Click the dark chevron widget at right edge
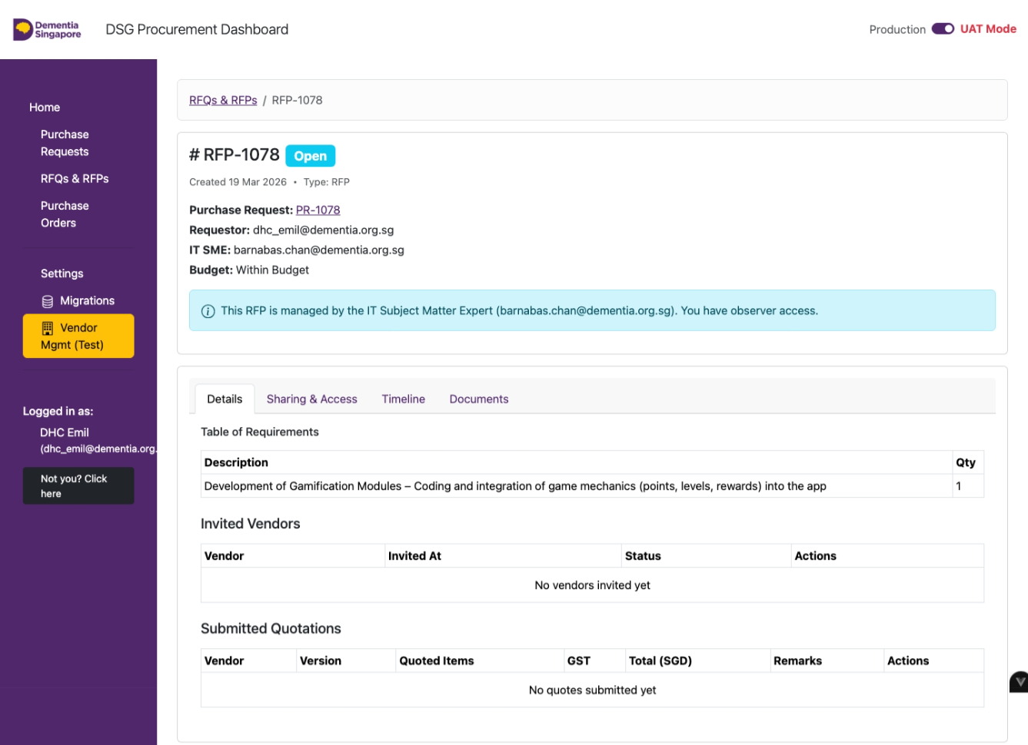Viewport: 1028px width, 745px height. (x=1019, y=682)
